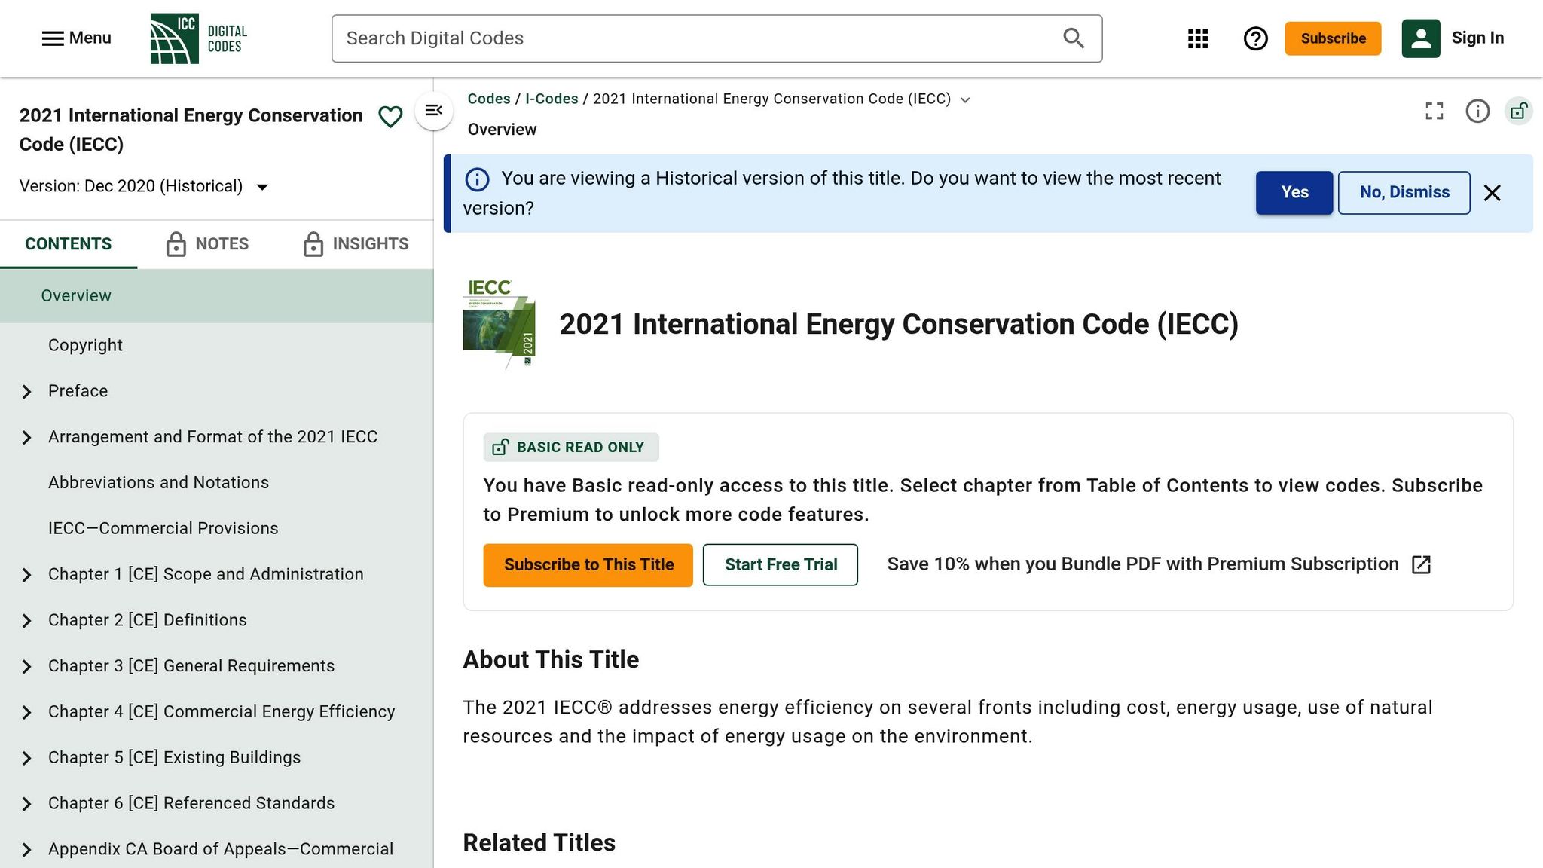
Task: Expand Chapter 4 Commercial Energy Efficiency
Action: click(27, 713)
